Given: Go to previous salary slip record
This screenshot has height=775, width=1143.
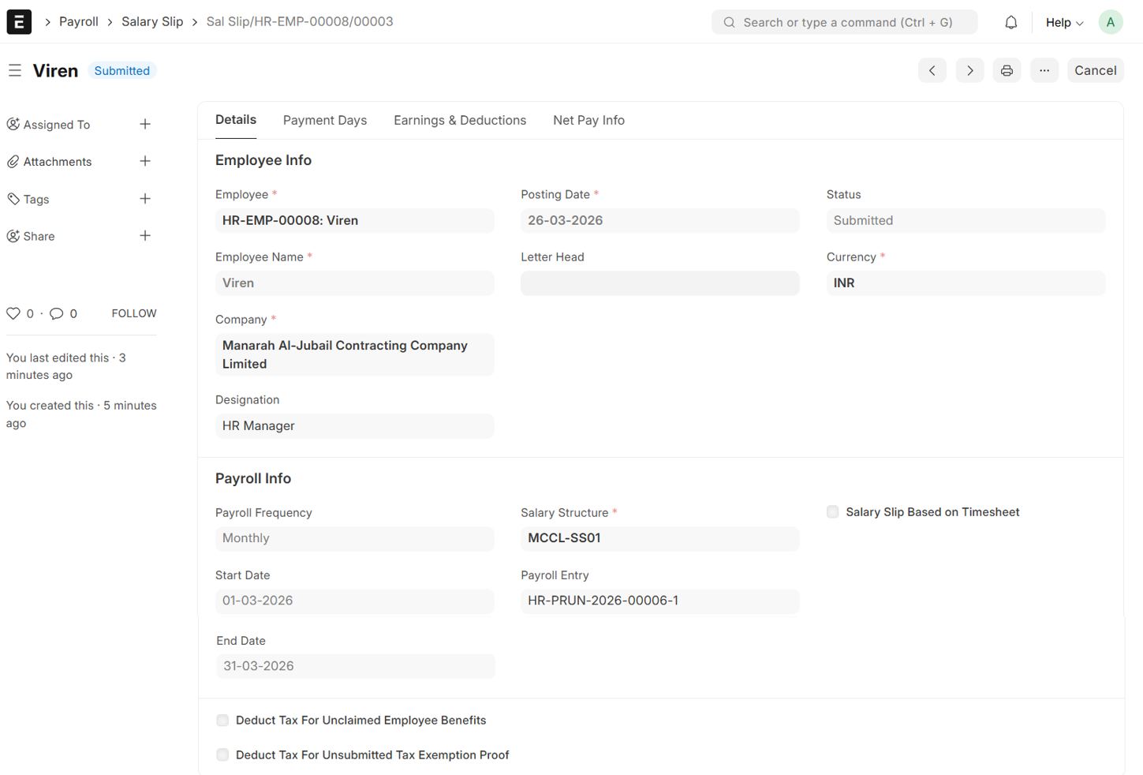Looking at the screenshot, I should pyautogui.click(x=932, y=70).
